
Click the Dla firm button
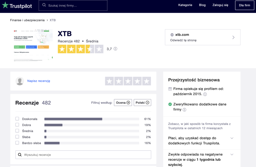coord(244,5)
